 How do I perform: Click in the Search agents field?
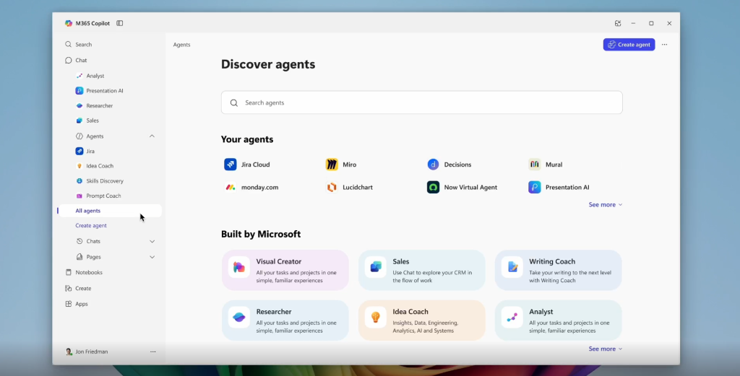tap(422, 102)
